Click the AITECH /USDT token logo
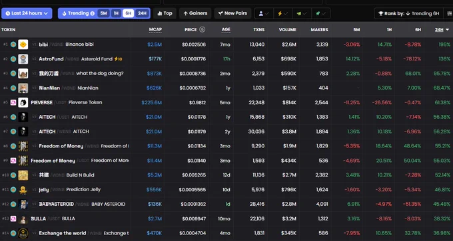The width and height of the screenshot is (453, 241). 23,118
